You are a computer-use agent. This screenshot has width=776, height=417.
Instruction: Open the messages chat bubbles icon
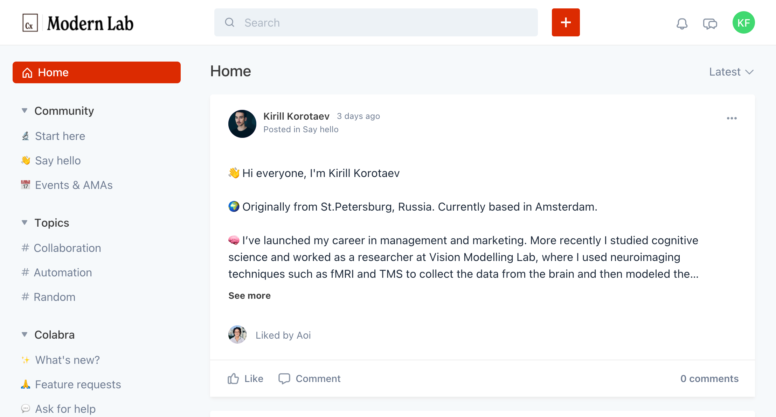point(710,23)
